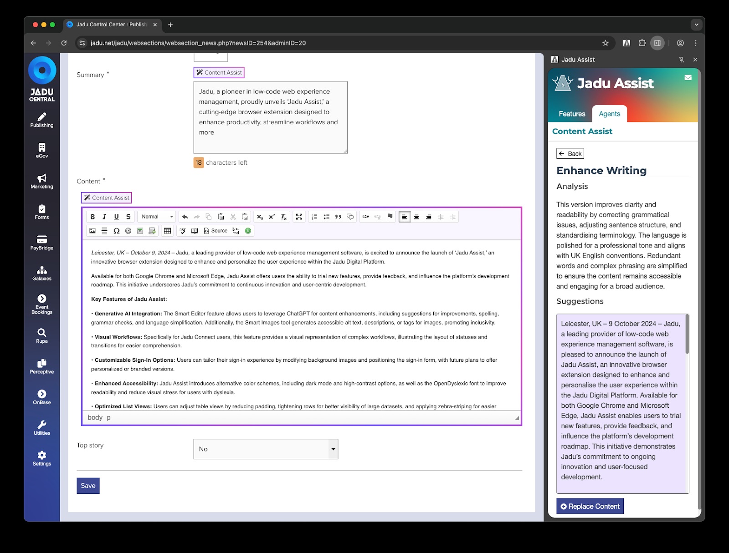The height and width of the screenshot is (553, 729).
Task: Open the Utilities section in the sidebar
Action: pos(42,427)
